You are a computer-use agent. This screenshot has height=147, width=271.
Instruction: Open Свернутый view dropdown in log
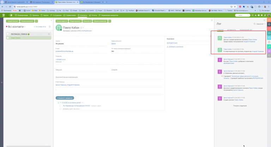point(259,24)
